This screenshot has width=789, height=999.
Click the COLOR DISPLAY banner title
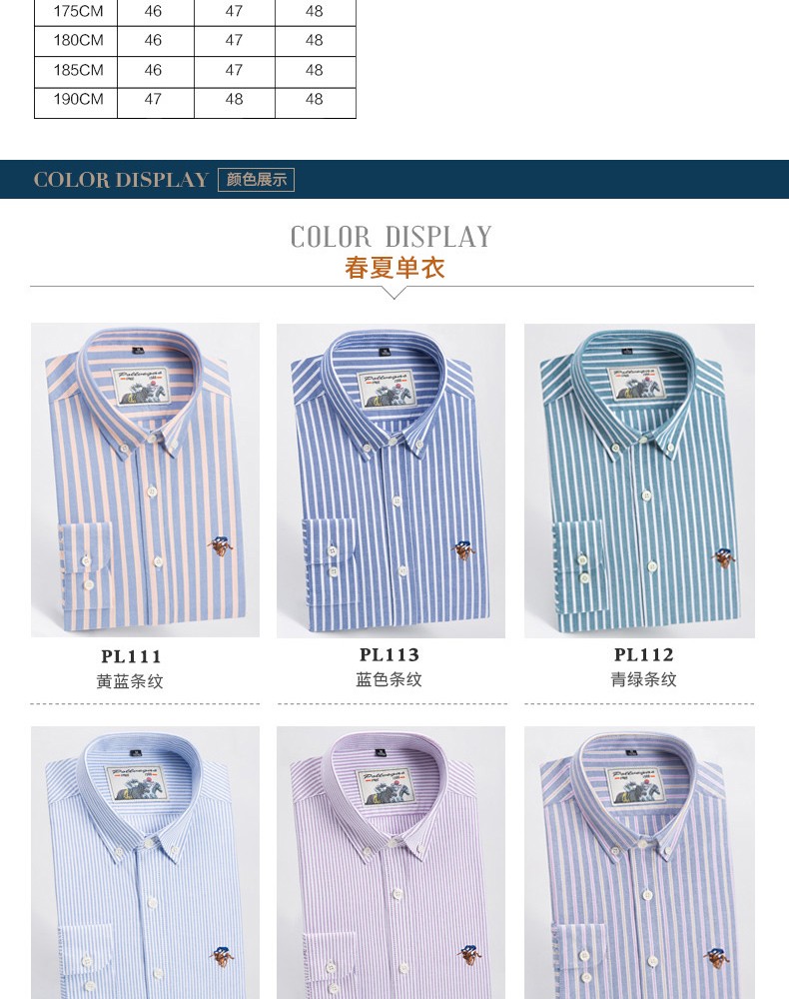pos(121,180)
